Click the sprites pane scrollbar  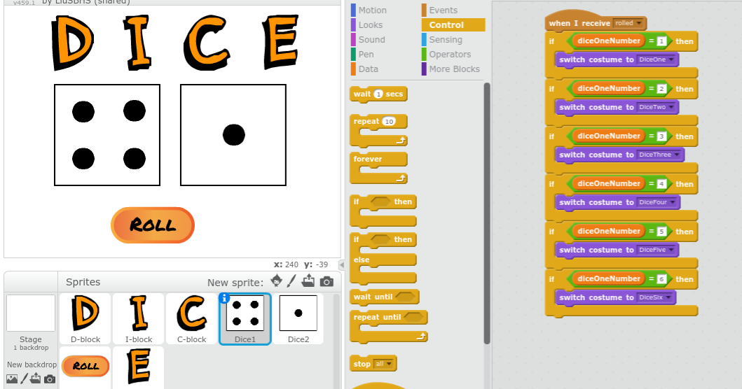[x=337, y=340]
